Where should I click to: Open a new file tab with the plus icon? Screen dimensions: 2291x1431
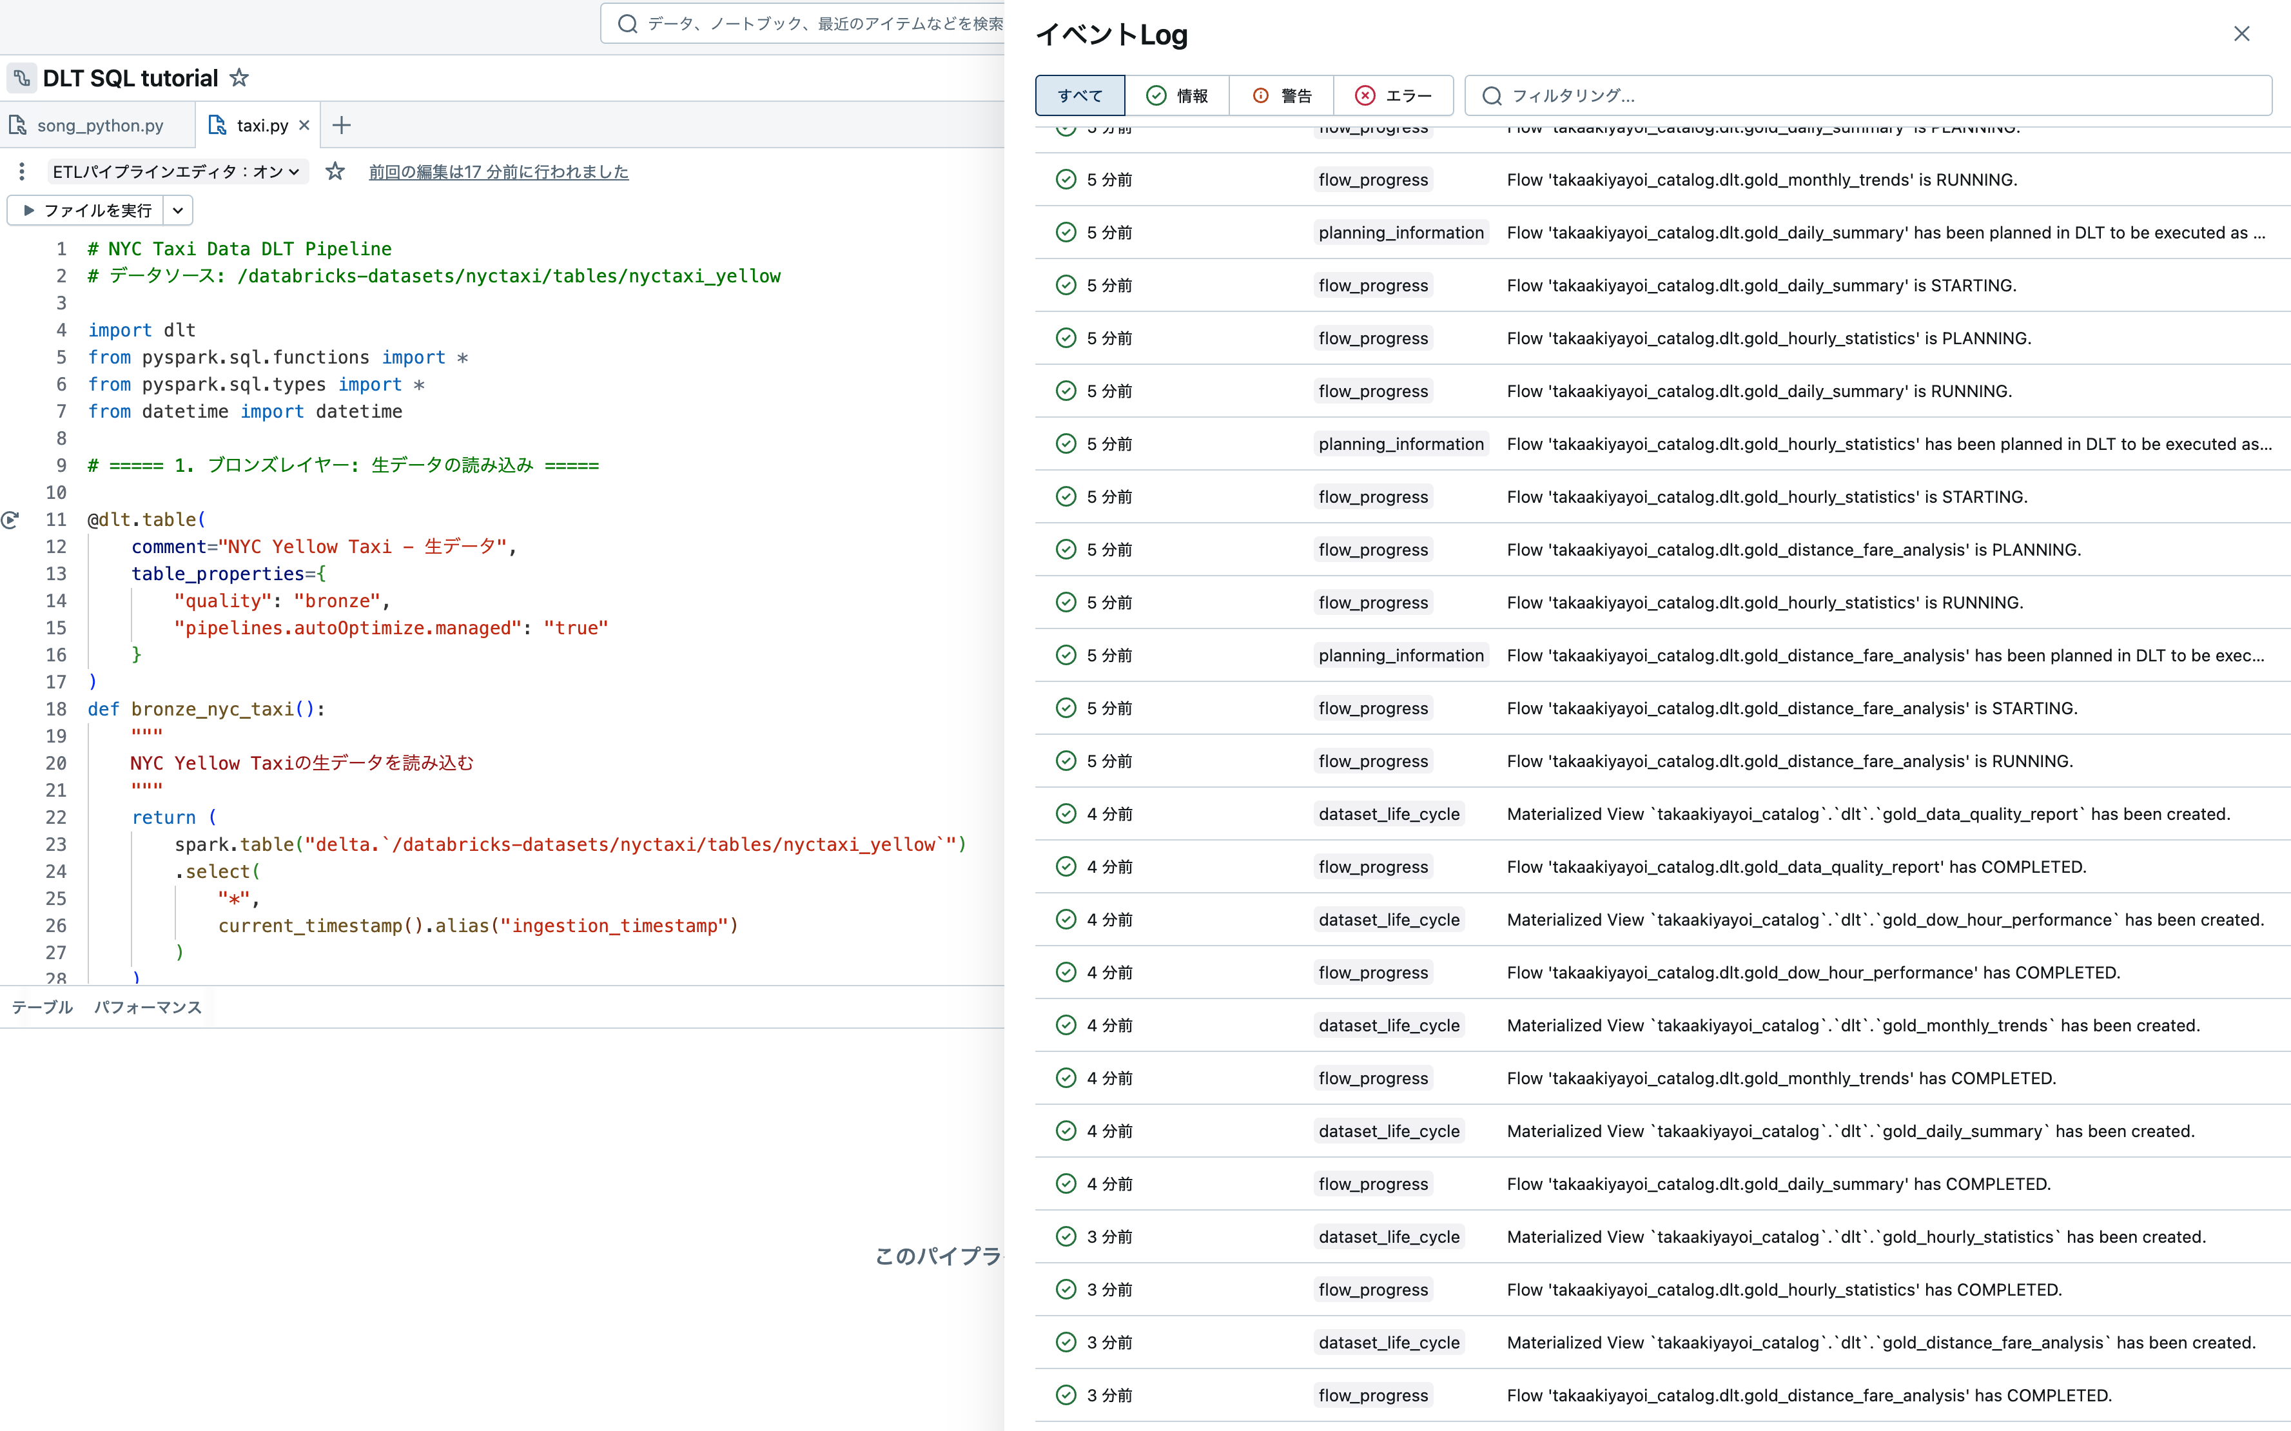pos(342,124)
